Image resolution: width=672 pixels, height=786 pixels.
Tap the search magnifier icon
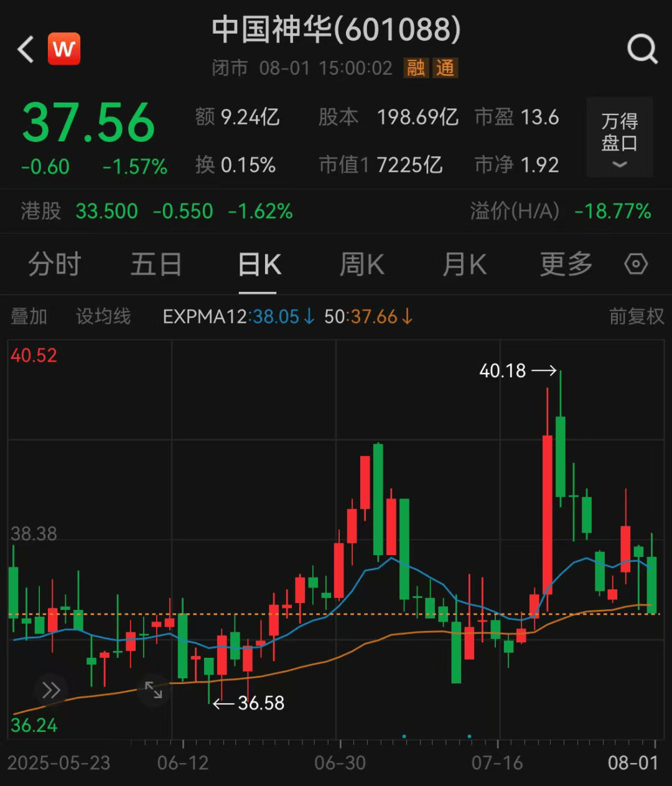[x=642, y=49]
